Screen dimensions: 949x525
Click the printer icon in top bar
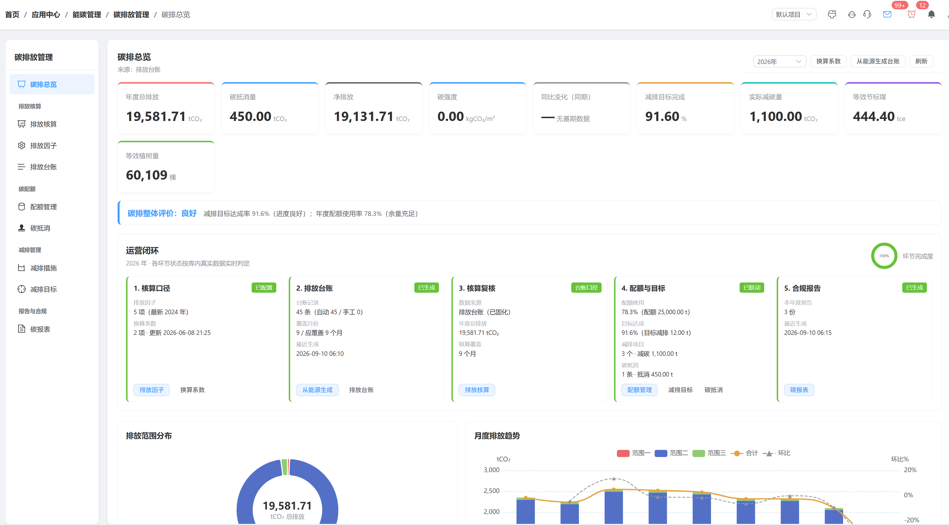point(832,14)
